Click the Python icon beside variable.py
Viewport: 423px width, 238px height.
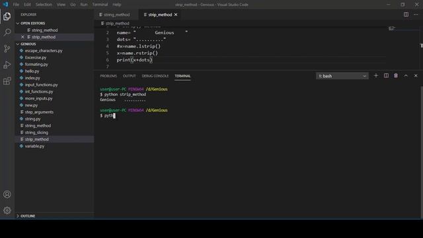(21, 146)
